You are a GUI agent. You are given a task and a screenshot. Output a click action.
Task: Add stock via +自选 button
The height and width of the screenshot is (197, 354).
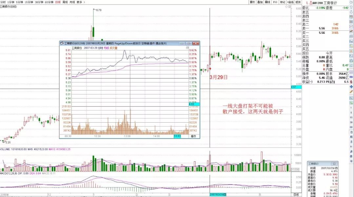[290, 2]
